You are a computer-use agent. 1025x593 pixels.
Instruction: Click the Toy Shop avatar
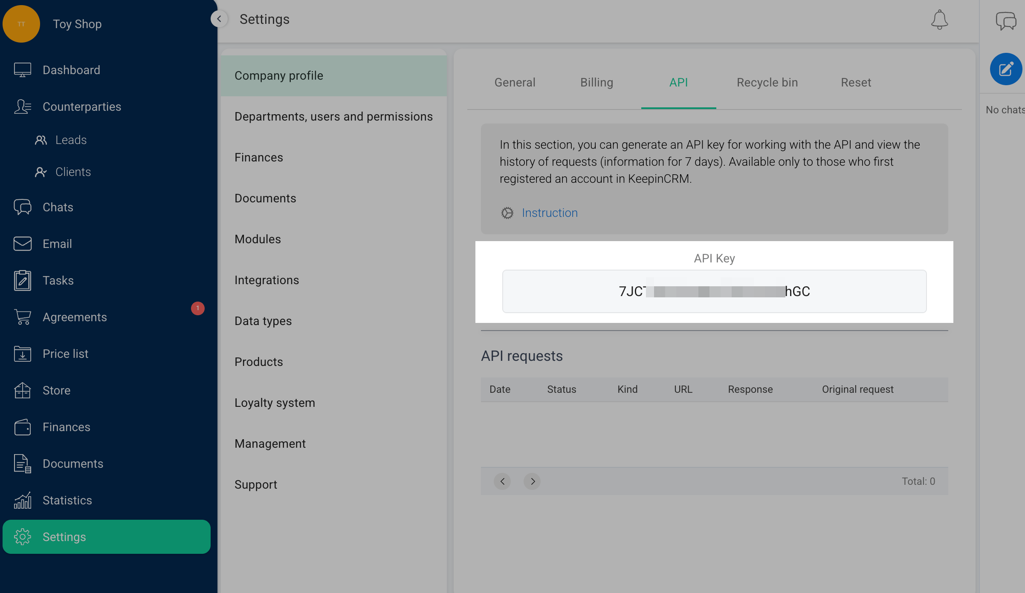[21, 24]
